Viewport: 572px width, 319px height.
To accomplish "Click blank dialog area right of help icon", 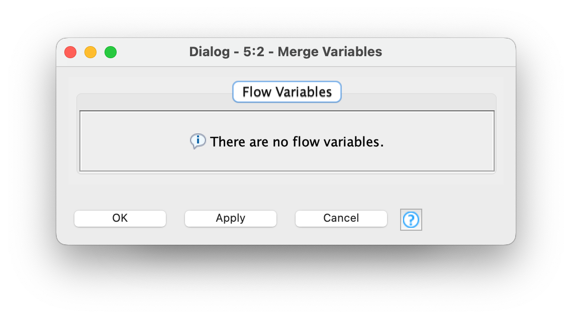I will 467,219.
